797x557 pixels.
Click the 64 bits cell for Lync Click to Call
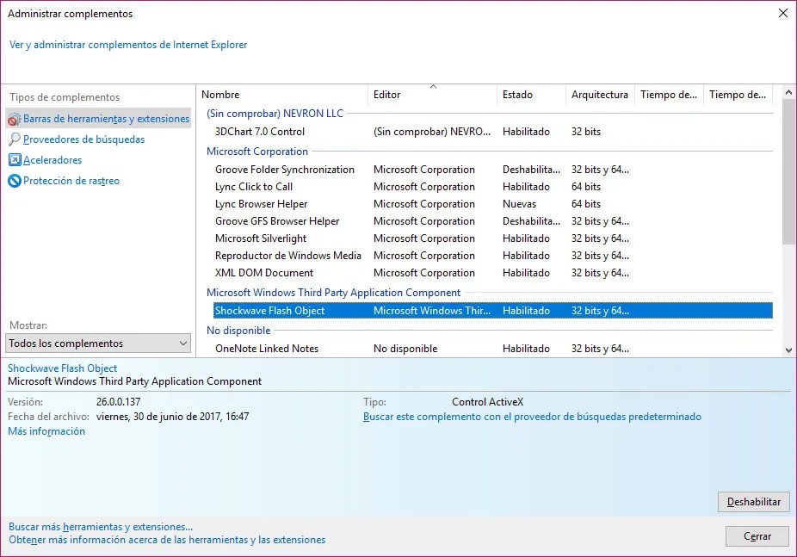(x=585, y=187)
